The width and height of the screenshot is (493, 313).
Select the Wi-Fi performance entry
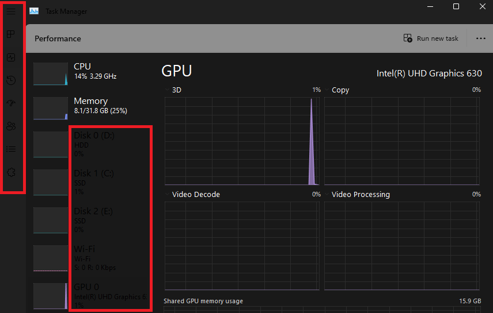click(x=91, y=258)
